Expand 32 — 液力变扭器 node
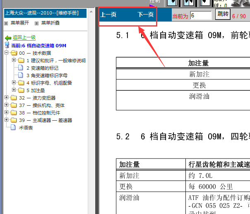 pyautogui.click(x=6, y=97)
